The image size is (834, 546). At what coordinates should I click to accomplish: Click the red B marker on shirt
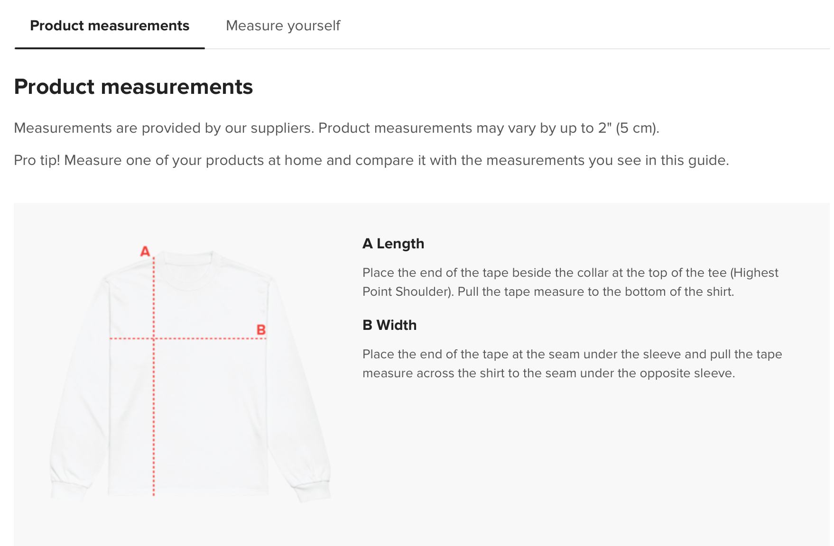click(261, 329)
